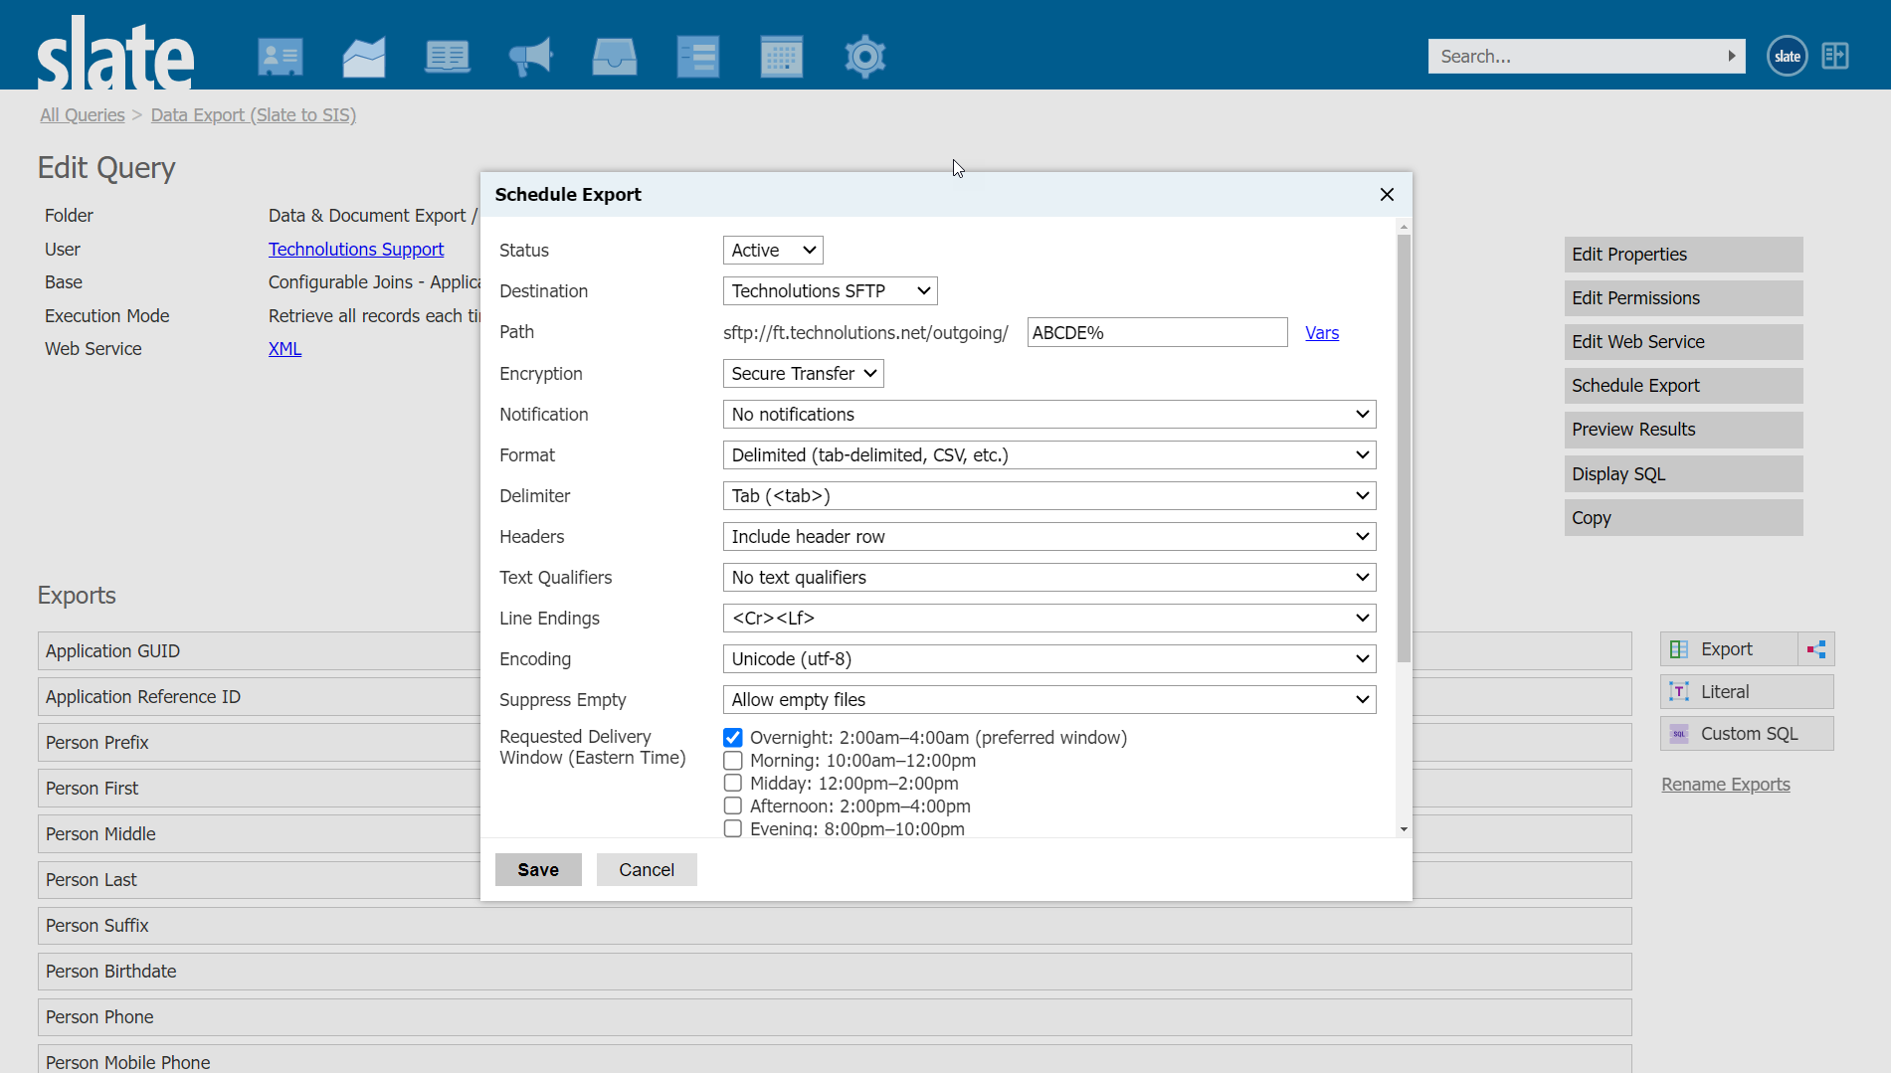The image size is (1891, 1073).
Task: Click the Deliver megaphone icon
Action: click(530, 57)
